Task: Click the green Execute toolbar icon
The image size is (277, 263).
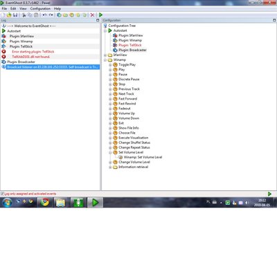Action: tap(100, 15)
